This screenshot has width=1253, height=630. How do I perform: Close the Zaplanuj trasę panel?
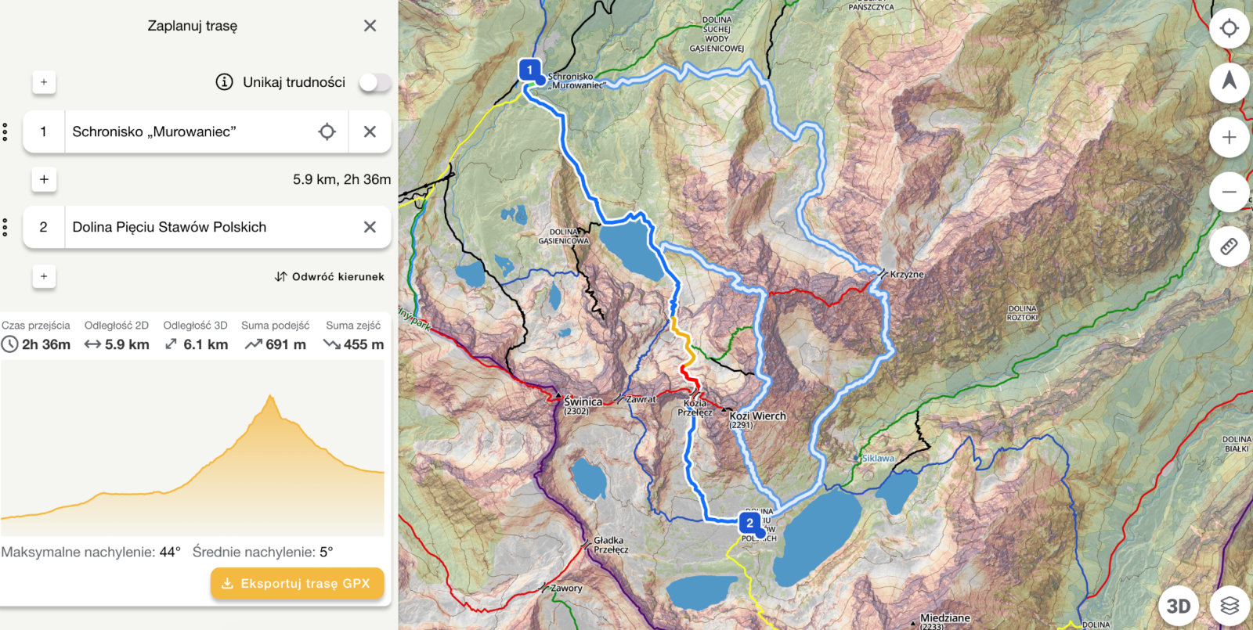tap(370, 26)
